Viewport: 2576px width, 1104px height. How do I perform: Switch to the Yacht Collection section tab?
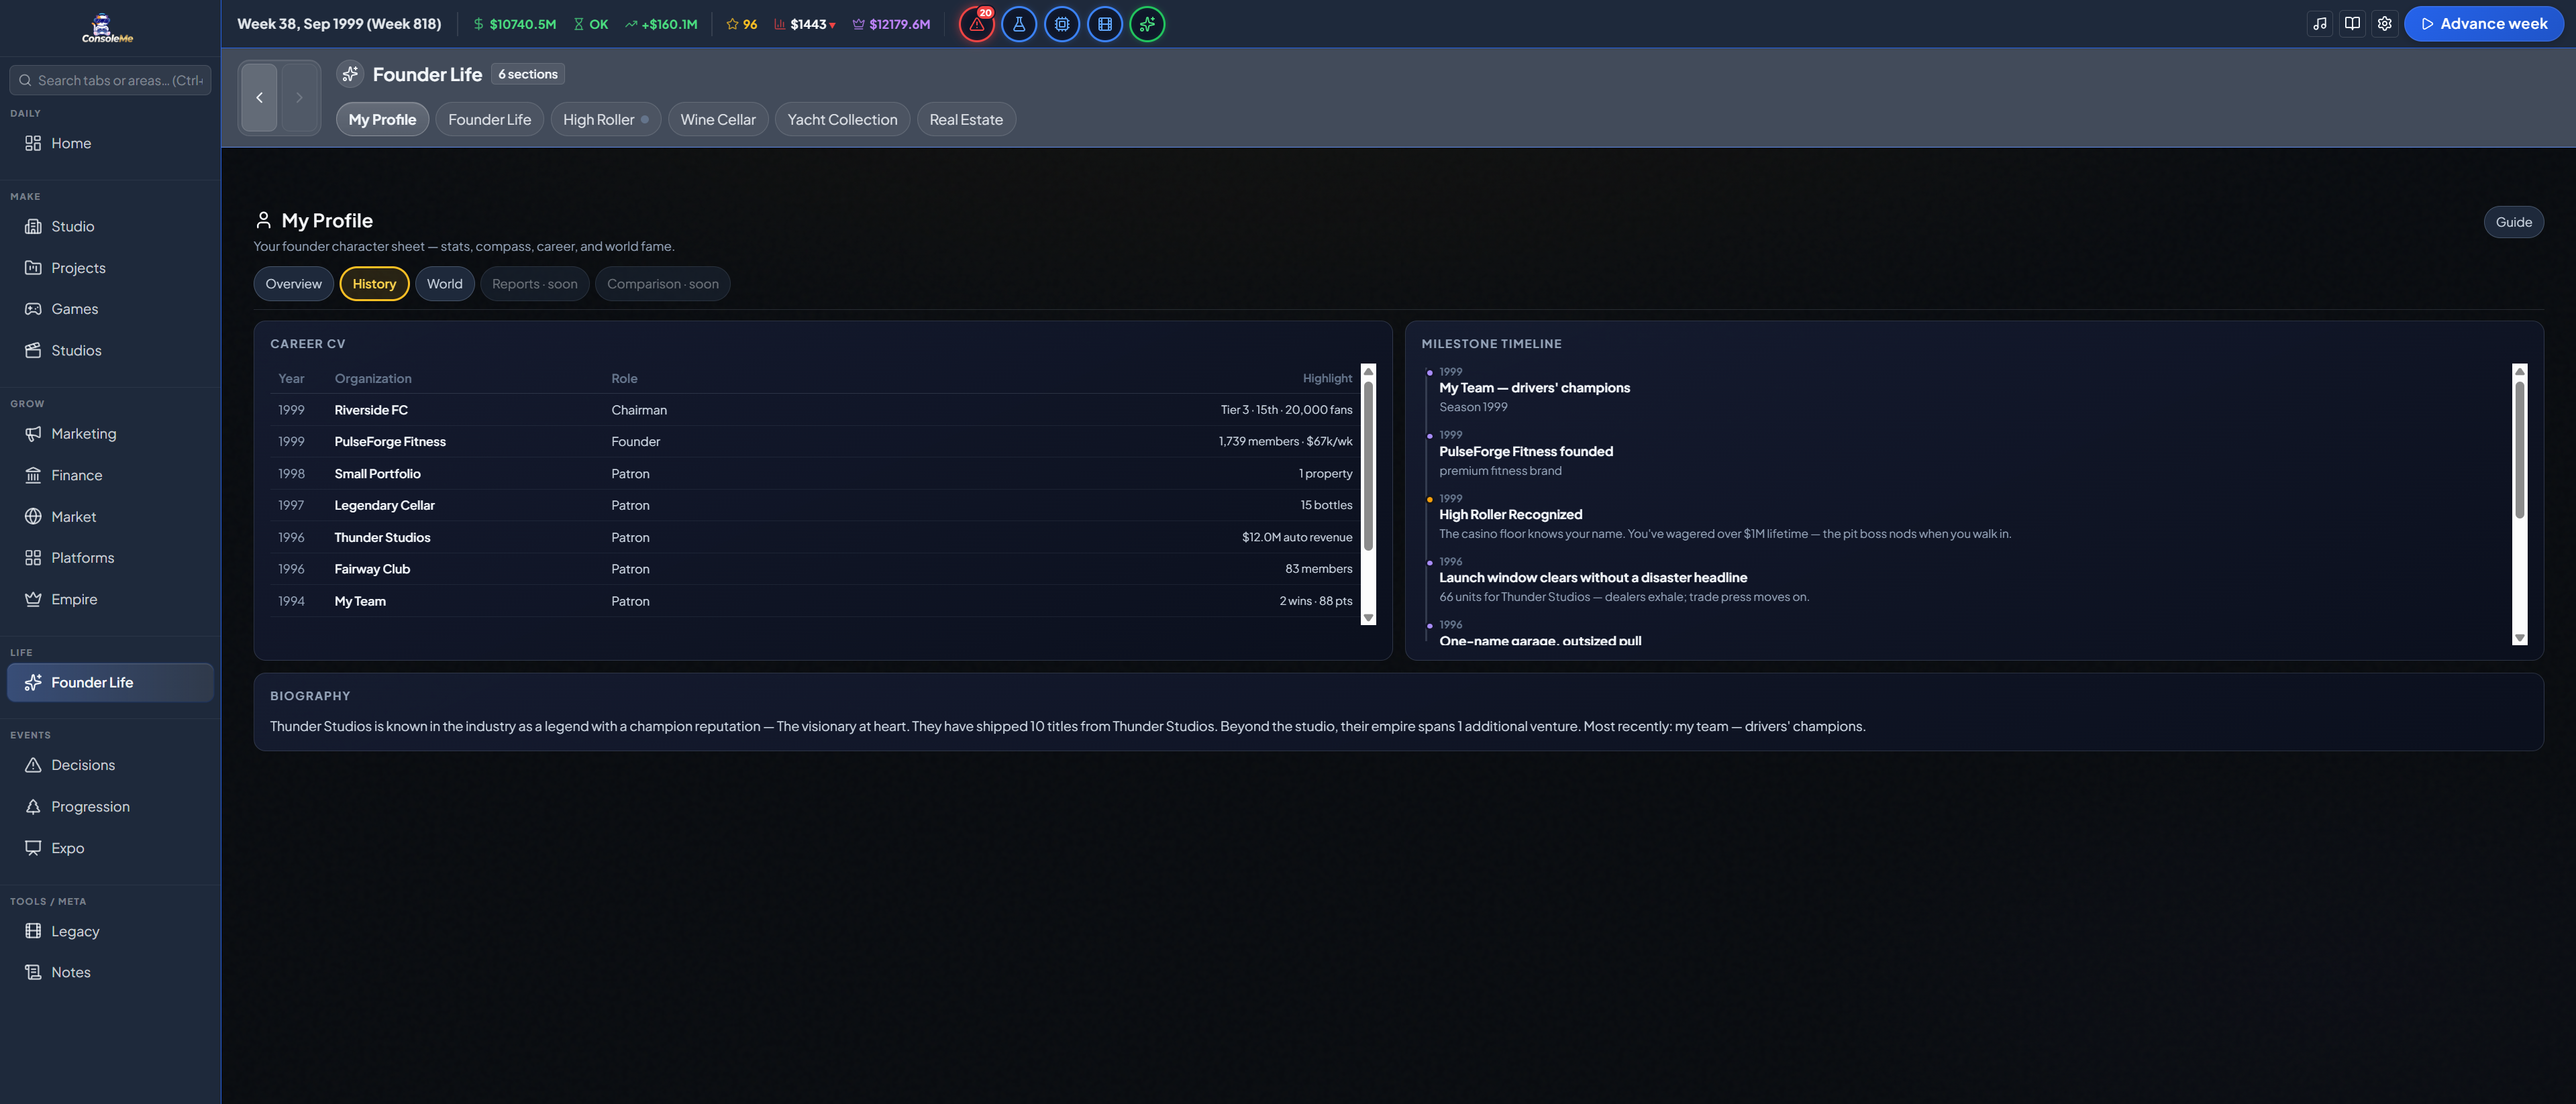pos(842,119)
